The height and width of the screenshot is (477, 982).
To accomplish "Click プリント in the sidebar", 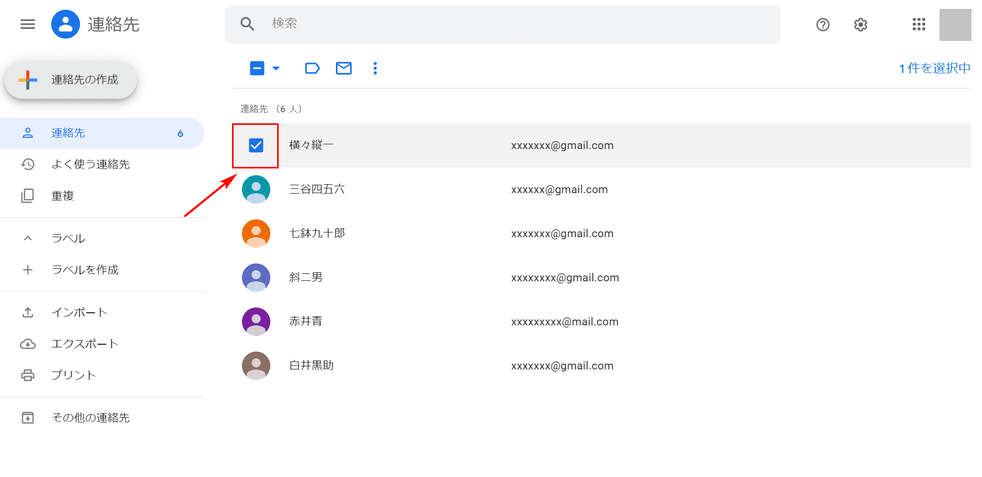I will point(102,376).
